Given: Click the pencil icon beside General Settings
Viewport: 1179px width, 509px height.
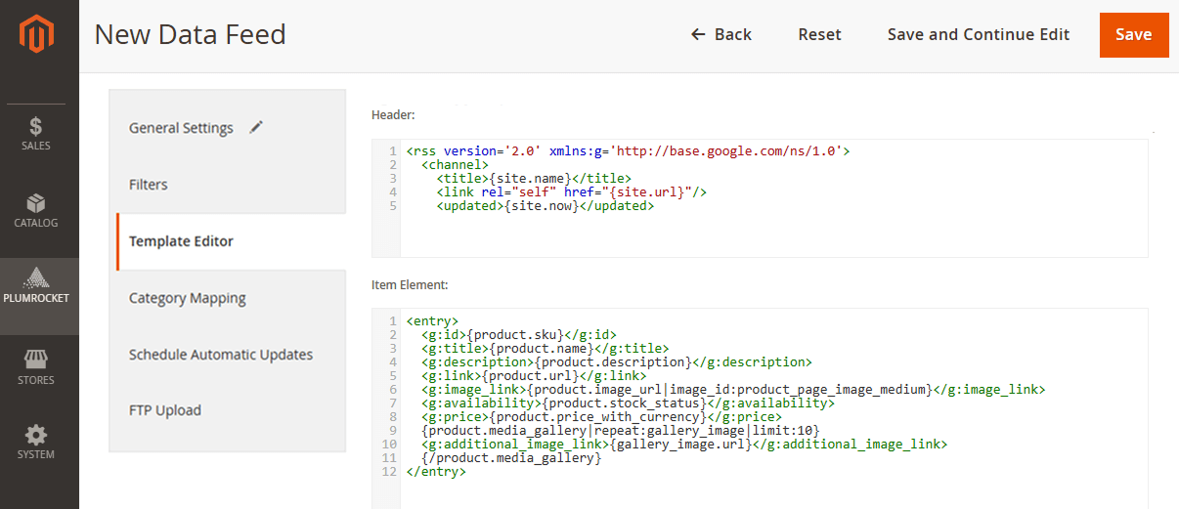Looking at the screenshot, I should coord(256,127).
